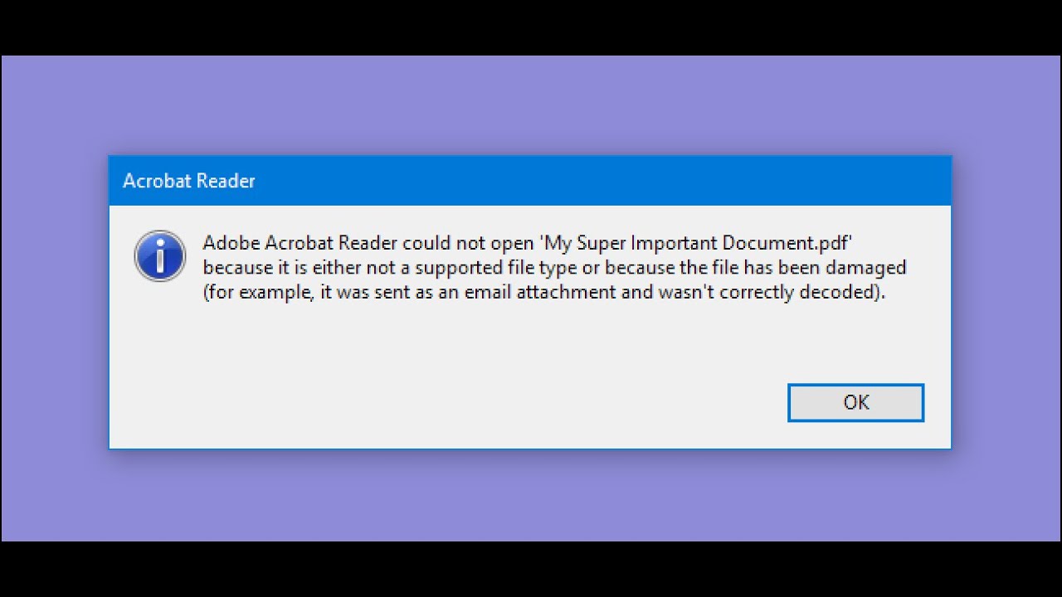The image size is (1062, 597).
Task: Click the words 'Adobe Acrobat Reader' in message
Action: pyautogui.click(x=300, y=244)
